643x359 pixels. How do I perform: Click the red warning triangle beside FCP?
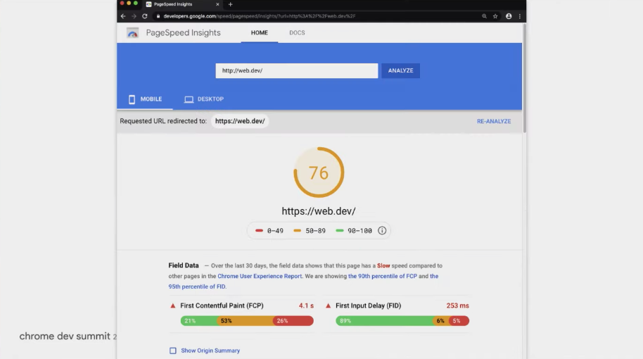tap(172, 306)
